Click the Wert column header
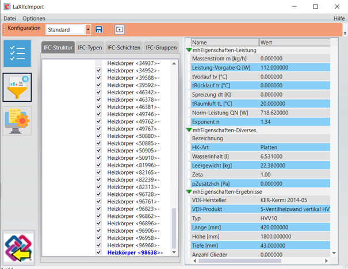Viewport: 348px width, 269px height. (x=295, y=43)
